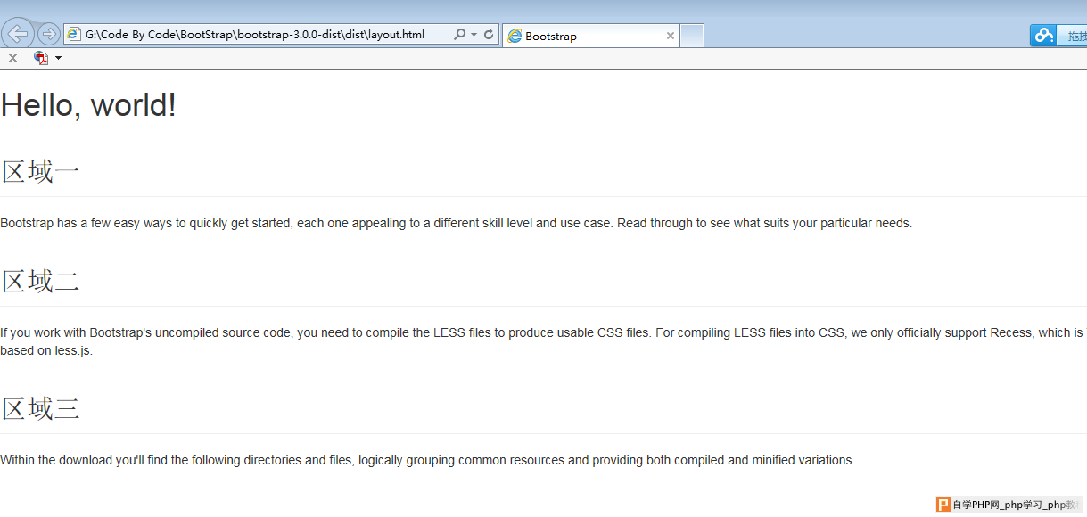Close the toolbar with the x button

click(12, 58)
